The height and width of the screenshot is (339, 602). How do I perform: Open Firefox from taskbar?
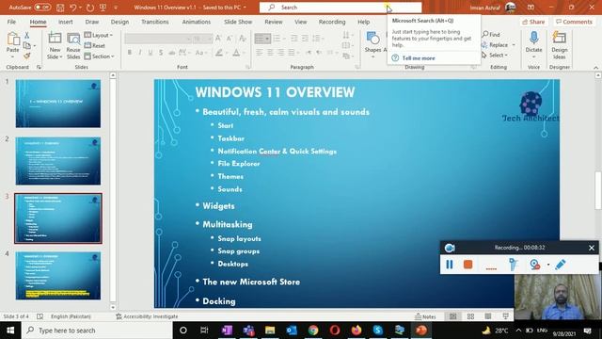[x=356, y=331]
